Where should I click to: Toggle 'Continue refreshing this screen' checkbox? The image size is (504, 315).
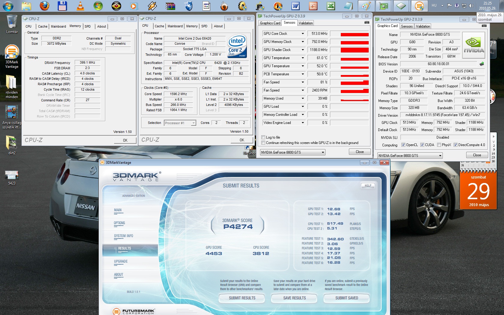click(x=263, y=143)
